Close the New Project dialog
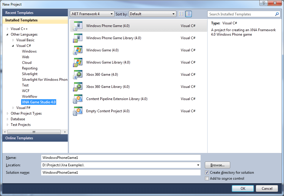The height and width of the screenshot is (196, 284). [x=275, y=3]
